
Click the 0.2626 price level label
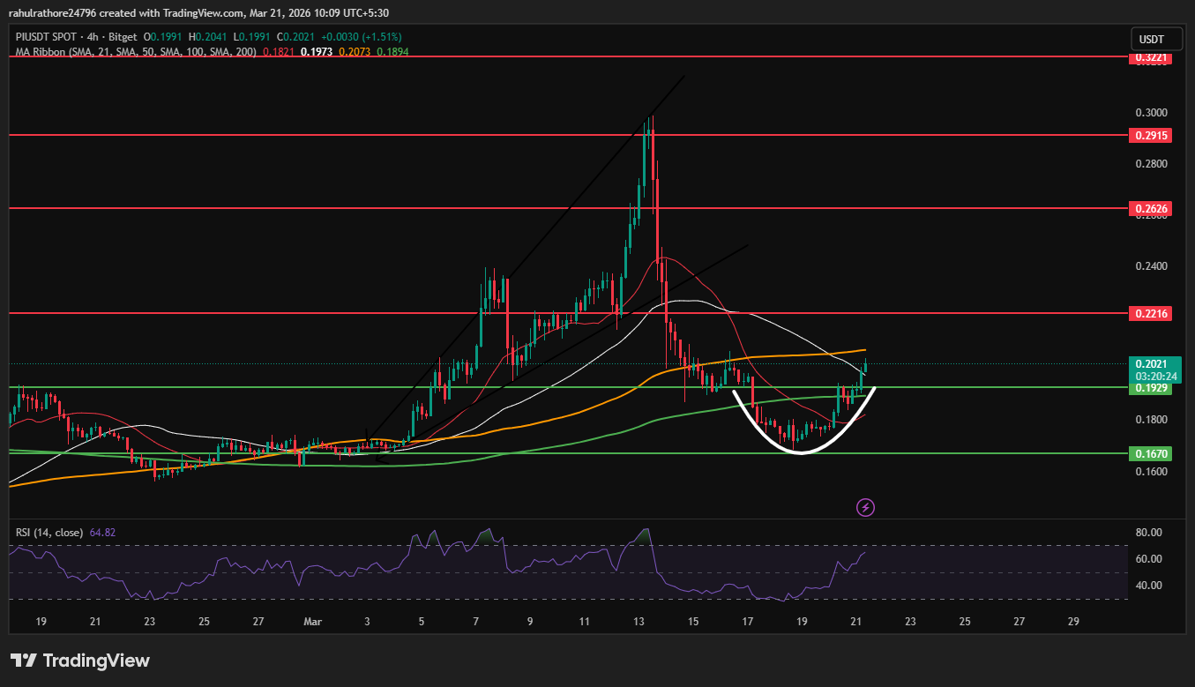point(1151,208)
